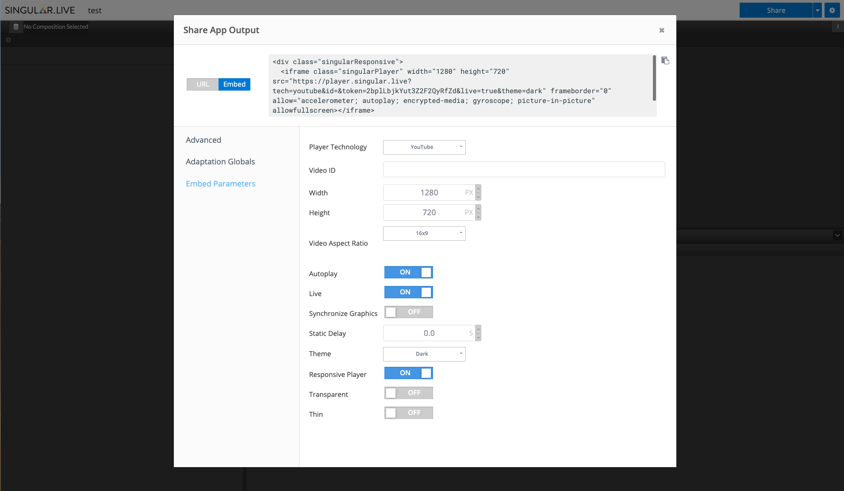
Task: Switch to Embed output mode
Action: point(234,84)
